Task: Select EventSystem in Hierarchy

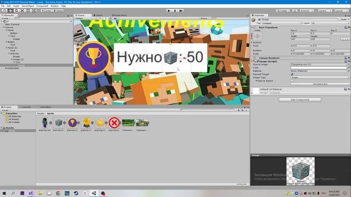Action: click(x=12, y=68)
